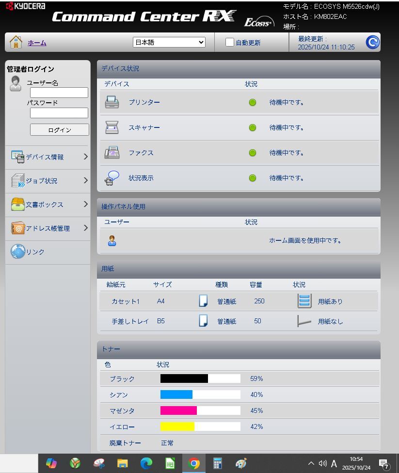399x473 pixels.
Task: Click the カセット1 paper stack icon
Action: [x=304, y=300]
